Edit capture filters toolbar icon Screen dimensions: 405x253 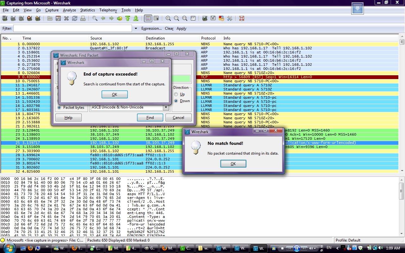(x=205, y=18)
